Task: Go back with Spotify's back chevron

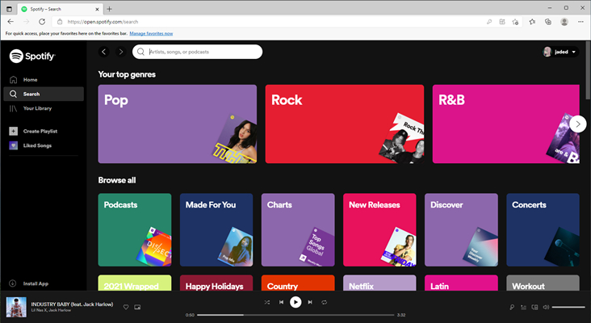Action: click(104, 52)
